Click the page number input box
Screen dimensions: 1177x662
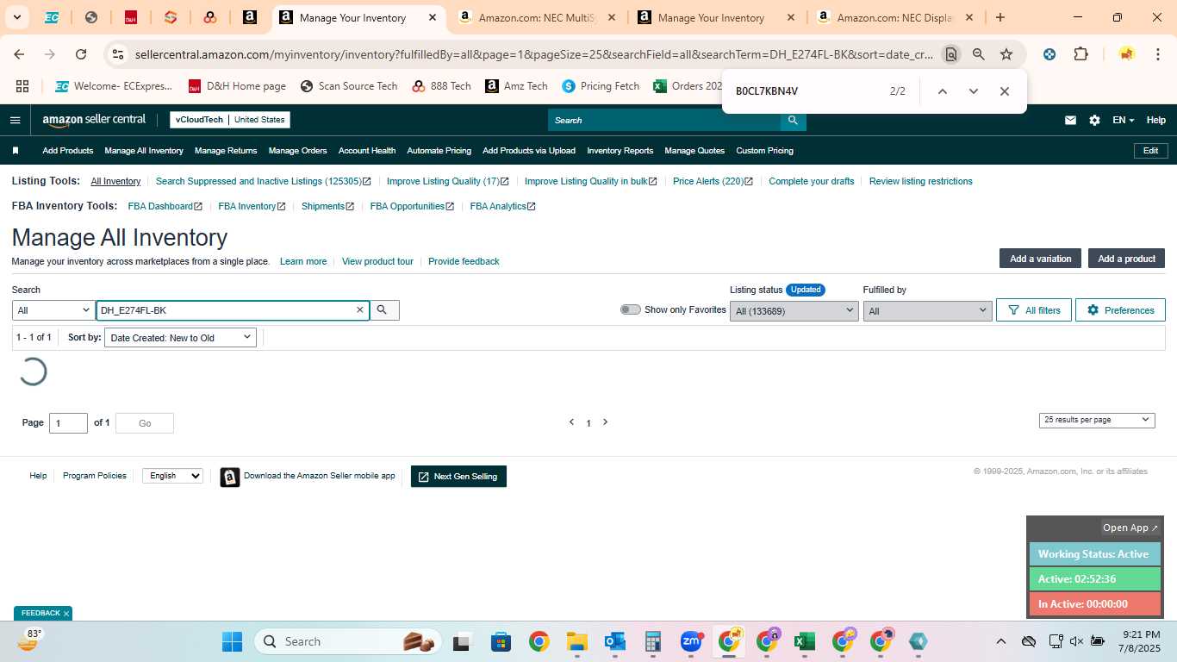pyautogui.click(x=68, y=423)
